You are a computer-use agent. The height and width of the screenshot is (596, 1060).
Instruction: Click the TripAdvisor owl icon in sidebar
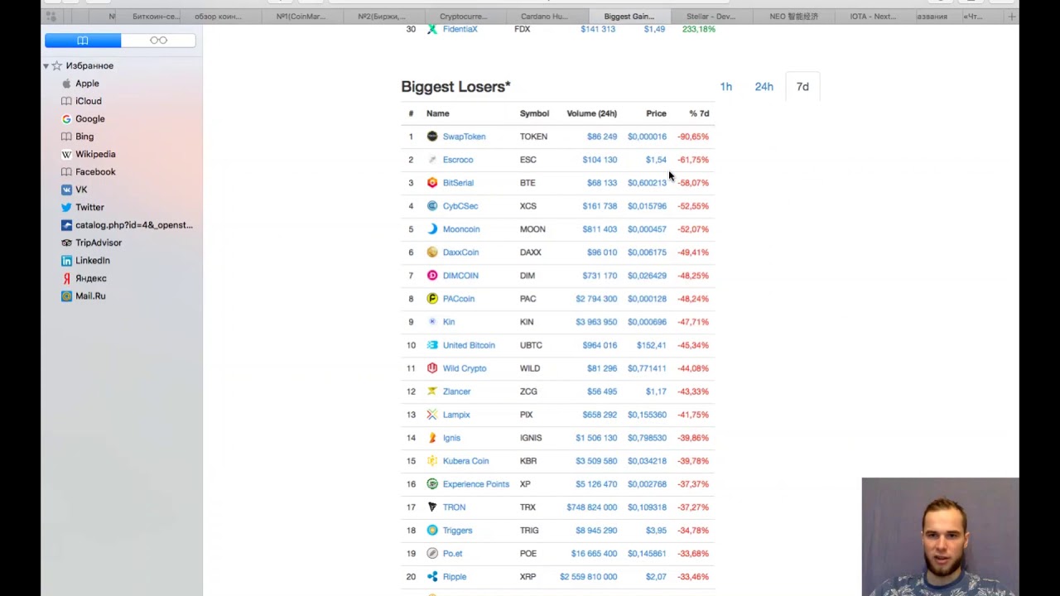(x=66, y=243)
